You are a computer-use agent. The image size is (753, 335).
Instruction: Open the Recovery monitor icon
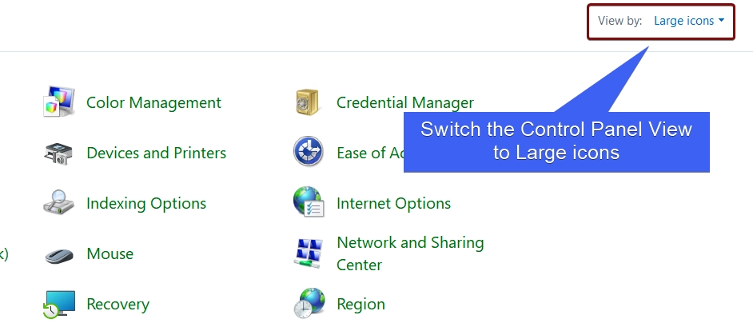[x=58, y=305]
